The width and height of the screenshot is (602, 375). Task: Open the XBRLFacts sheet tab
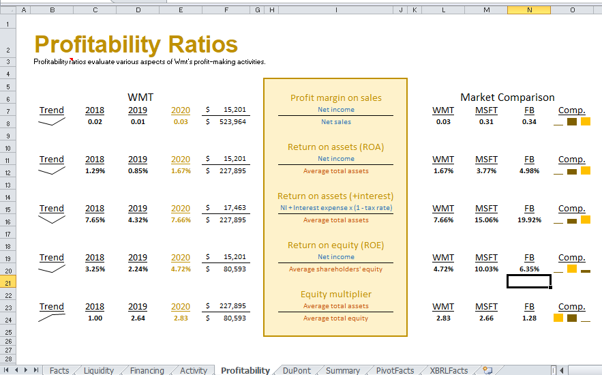click(449, 370)
